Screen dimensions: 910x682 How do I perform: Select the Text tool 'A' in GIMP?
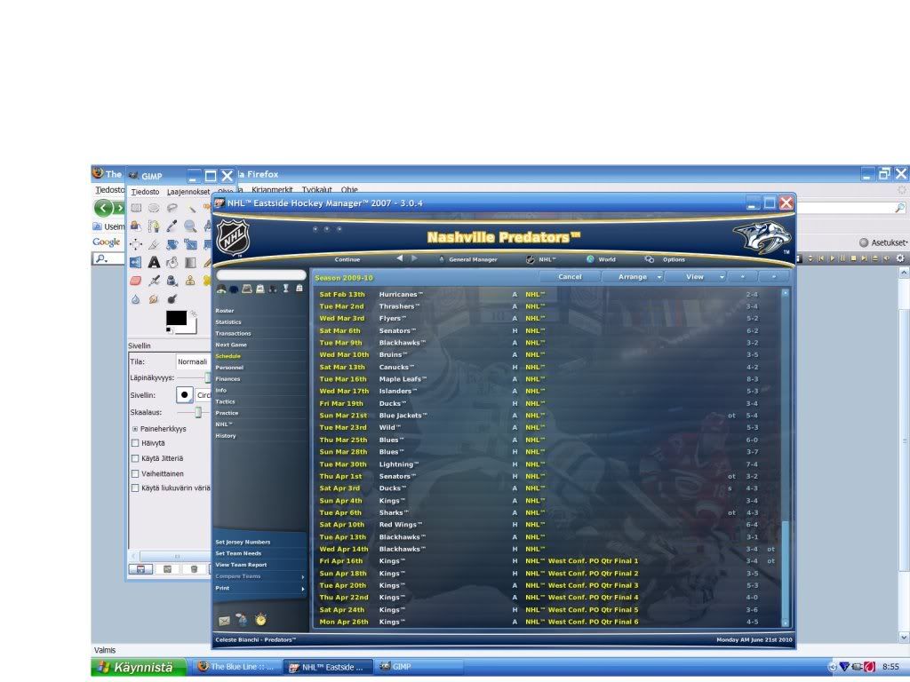tap(154, 262)
